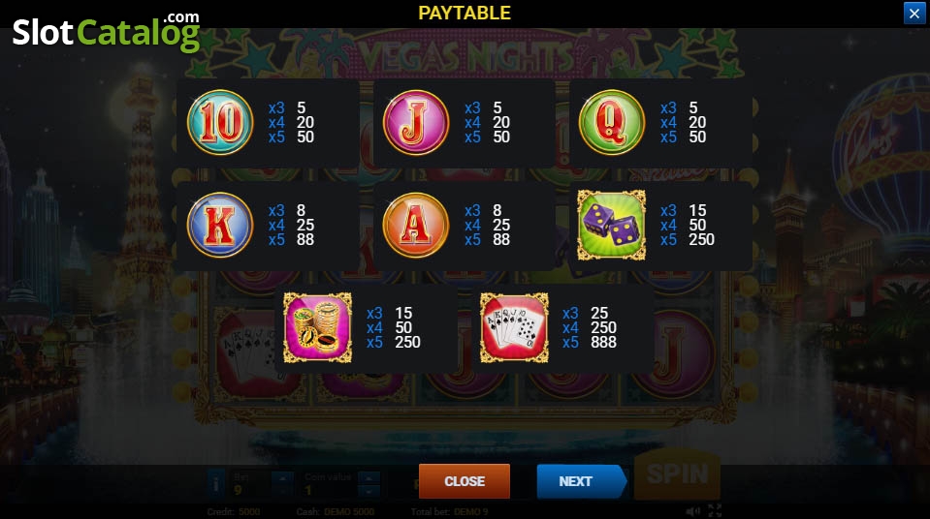Close the paytable with CLOSE button
The image size is (930, 519).
click(465, 481)
